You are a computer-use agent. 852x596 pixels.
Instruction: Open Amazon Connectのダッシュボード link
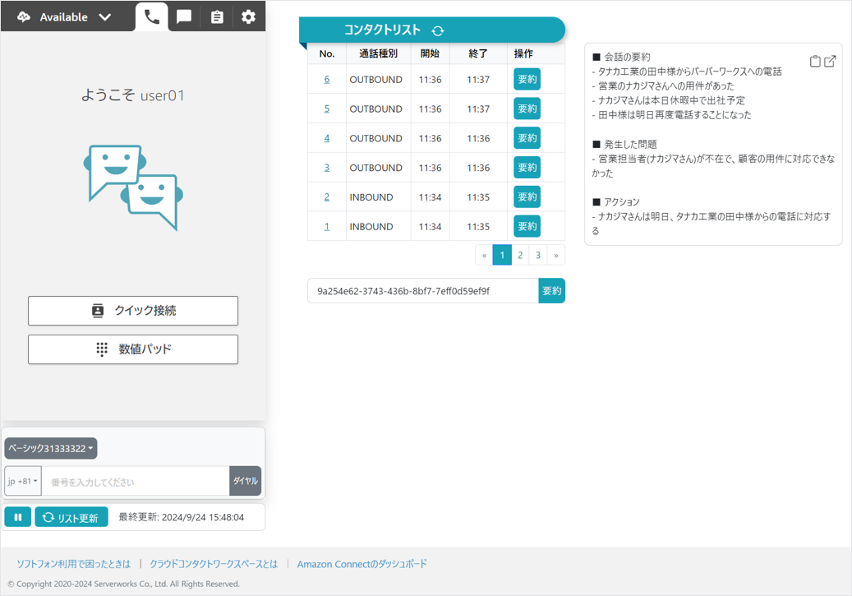[x=362, y=564]
